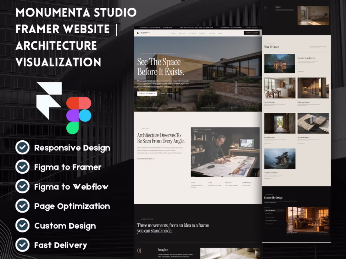This screenshot has width=346, height=259.
Task: Click the 'Responsive Design' feature label
Action: click(72, 148)
